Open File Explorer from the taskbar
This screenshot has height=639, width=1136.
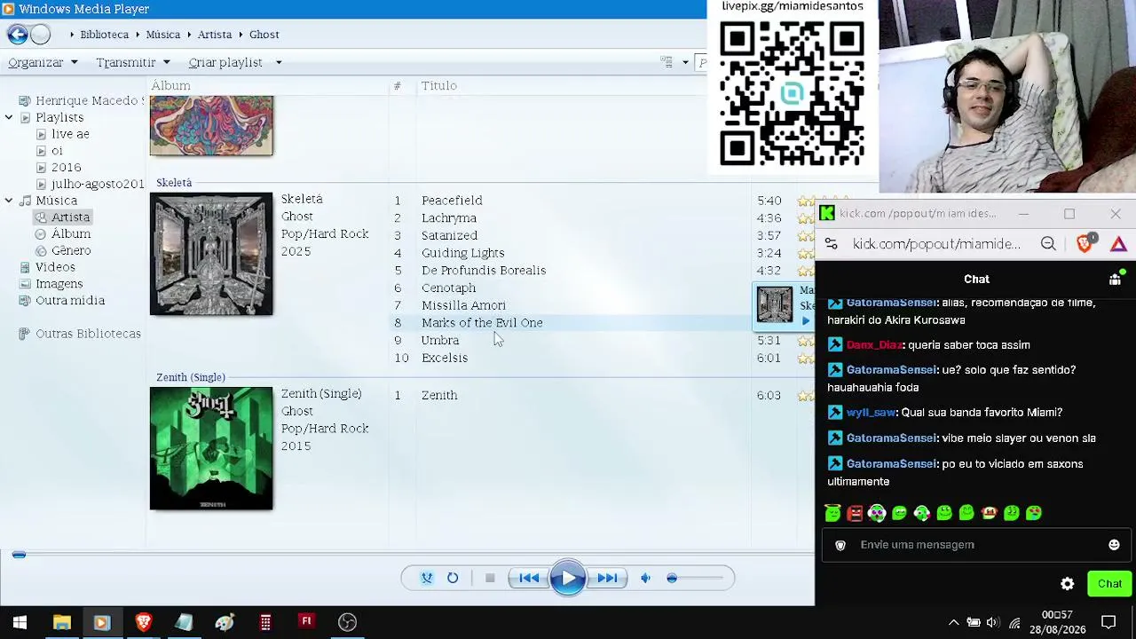coord(61,622)
